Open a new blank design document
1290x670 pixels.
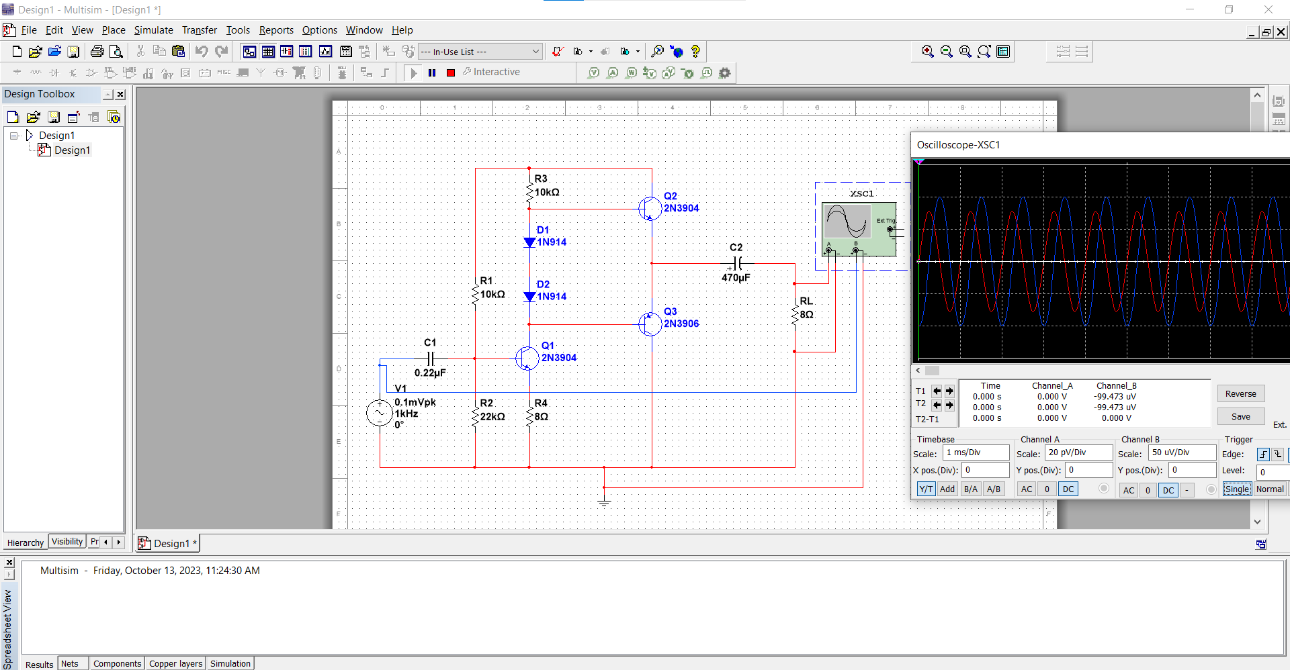(15, 51)
